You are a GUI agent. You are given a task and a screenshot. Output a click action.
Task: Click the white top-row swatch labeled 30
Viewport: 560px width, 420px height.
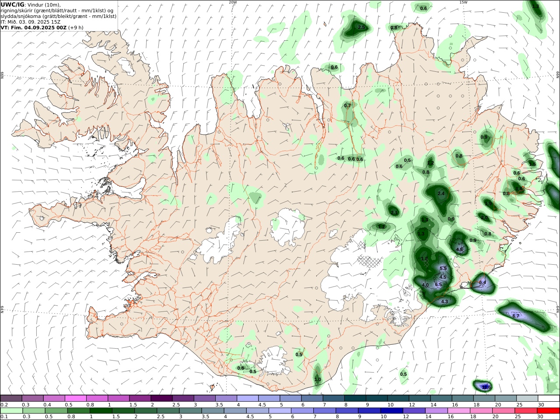(548, 398)
